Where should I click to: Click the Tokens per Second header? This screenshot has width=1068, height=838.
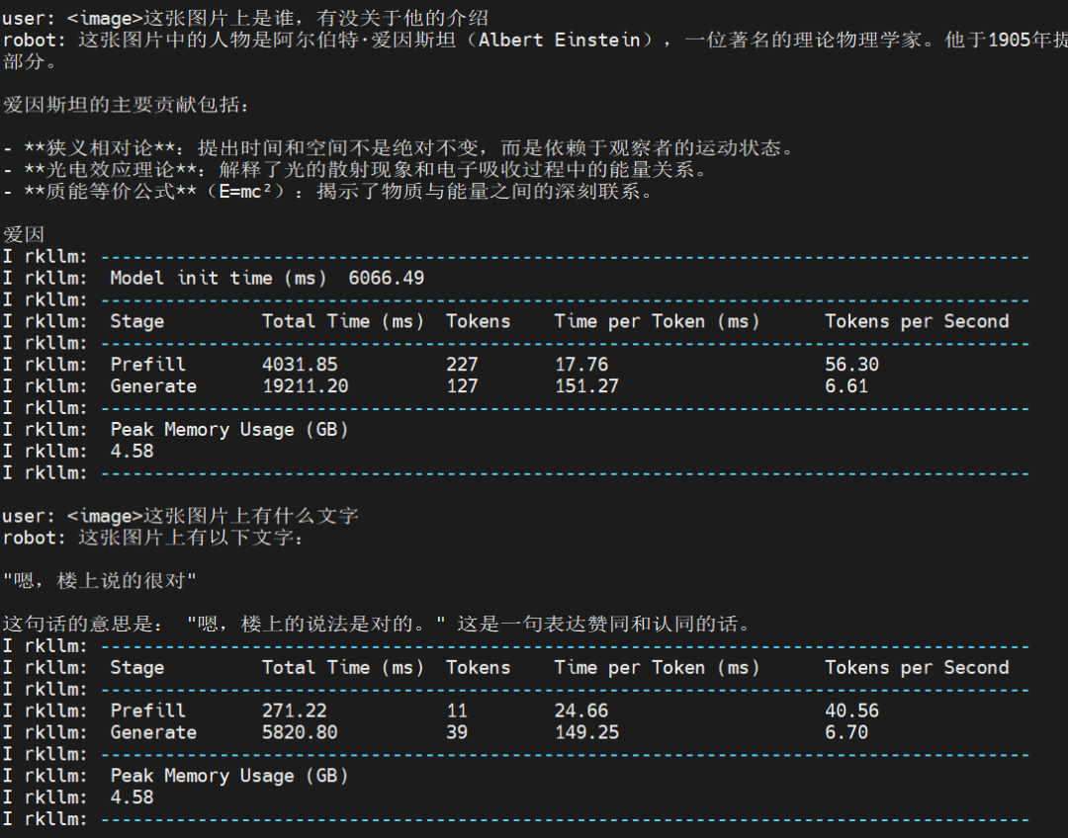pyautogui.click(x=917, y=321)
